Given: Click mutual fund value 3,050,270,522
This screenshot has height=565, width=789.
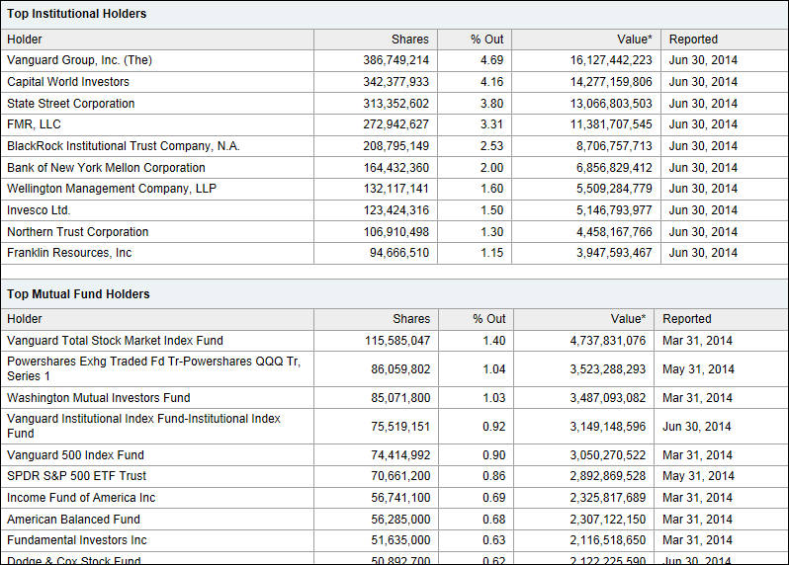Looking at the screenshot, I should click(608, 455).
